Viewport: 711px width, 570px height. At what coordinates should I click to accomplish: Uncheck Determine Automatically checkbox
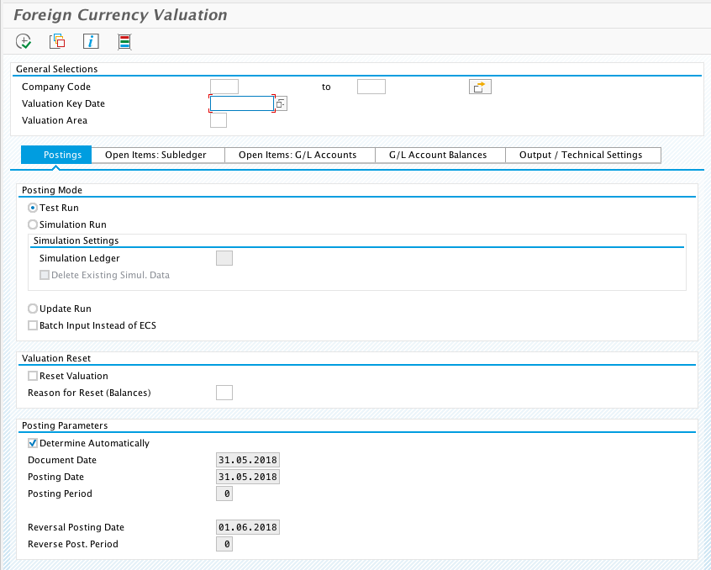(x=33, y=443)
